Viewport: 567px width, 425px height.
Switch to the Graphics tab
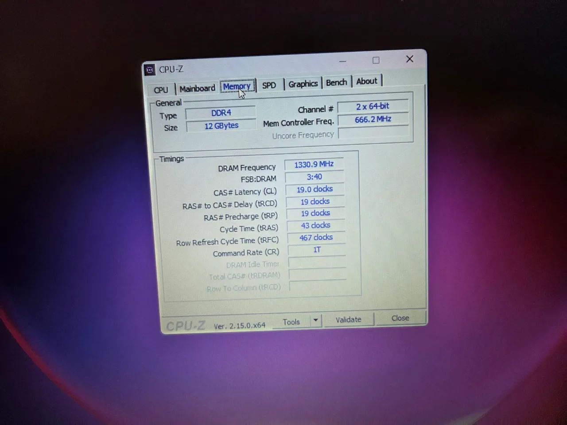[x=303, y=84]
